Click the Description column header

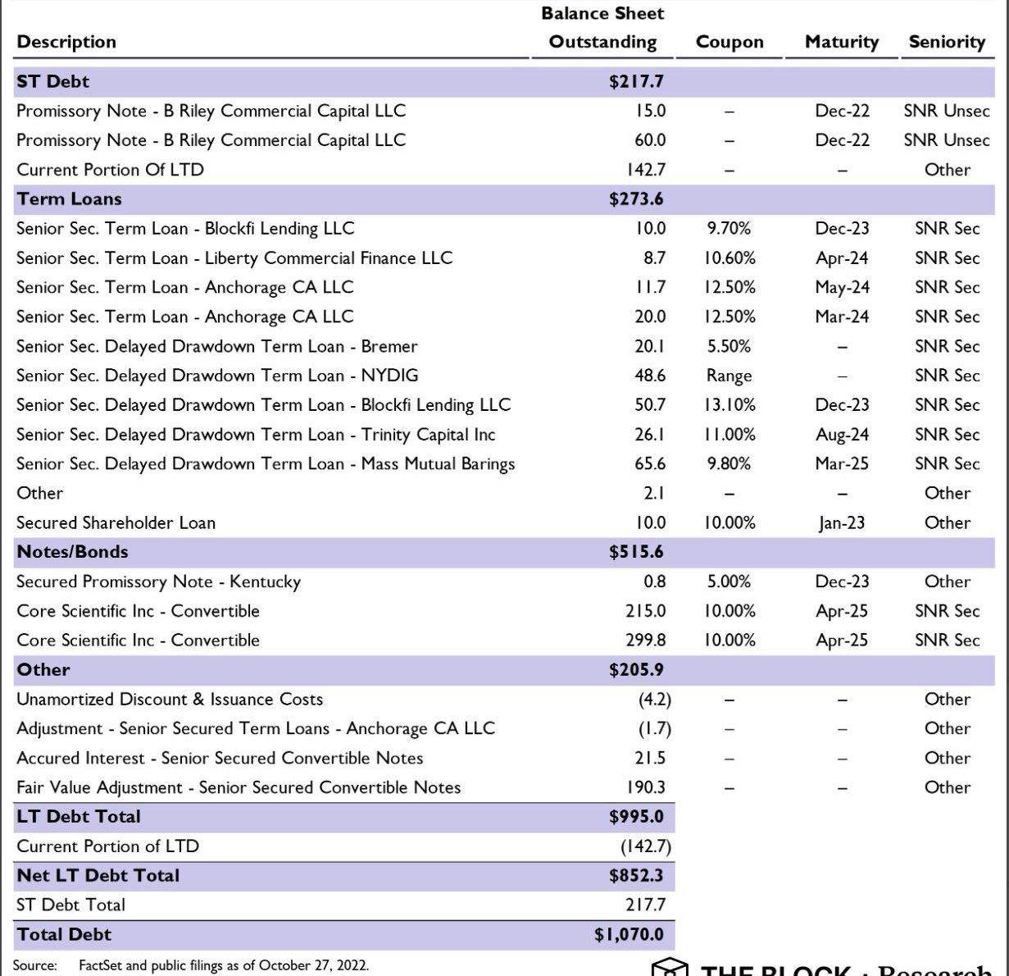coord(66,42)
